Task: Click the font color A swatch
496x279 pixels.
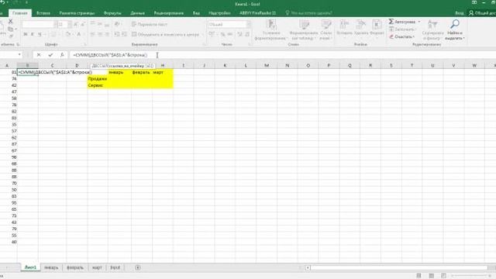Action: (79, 34)
